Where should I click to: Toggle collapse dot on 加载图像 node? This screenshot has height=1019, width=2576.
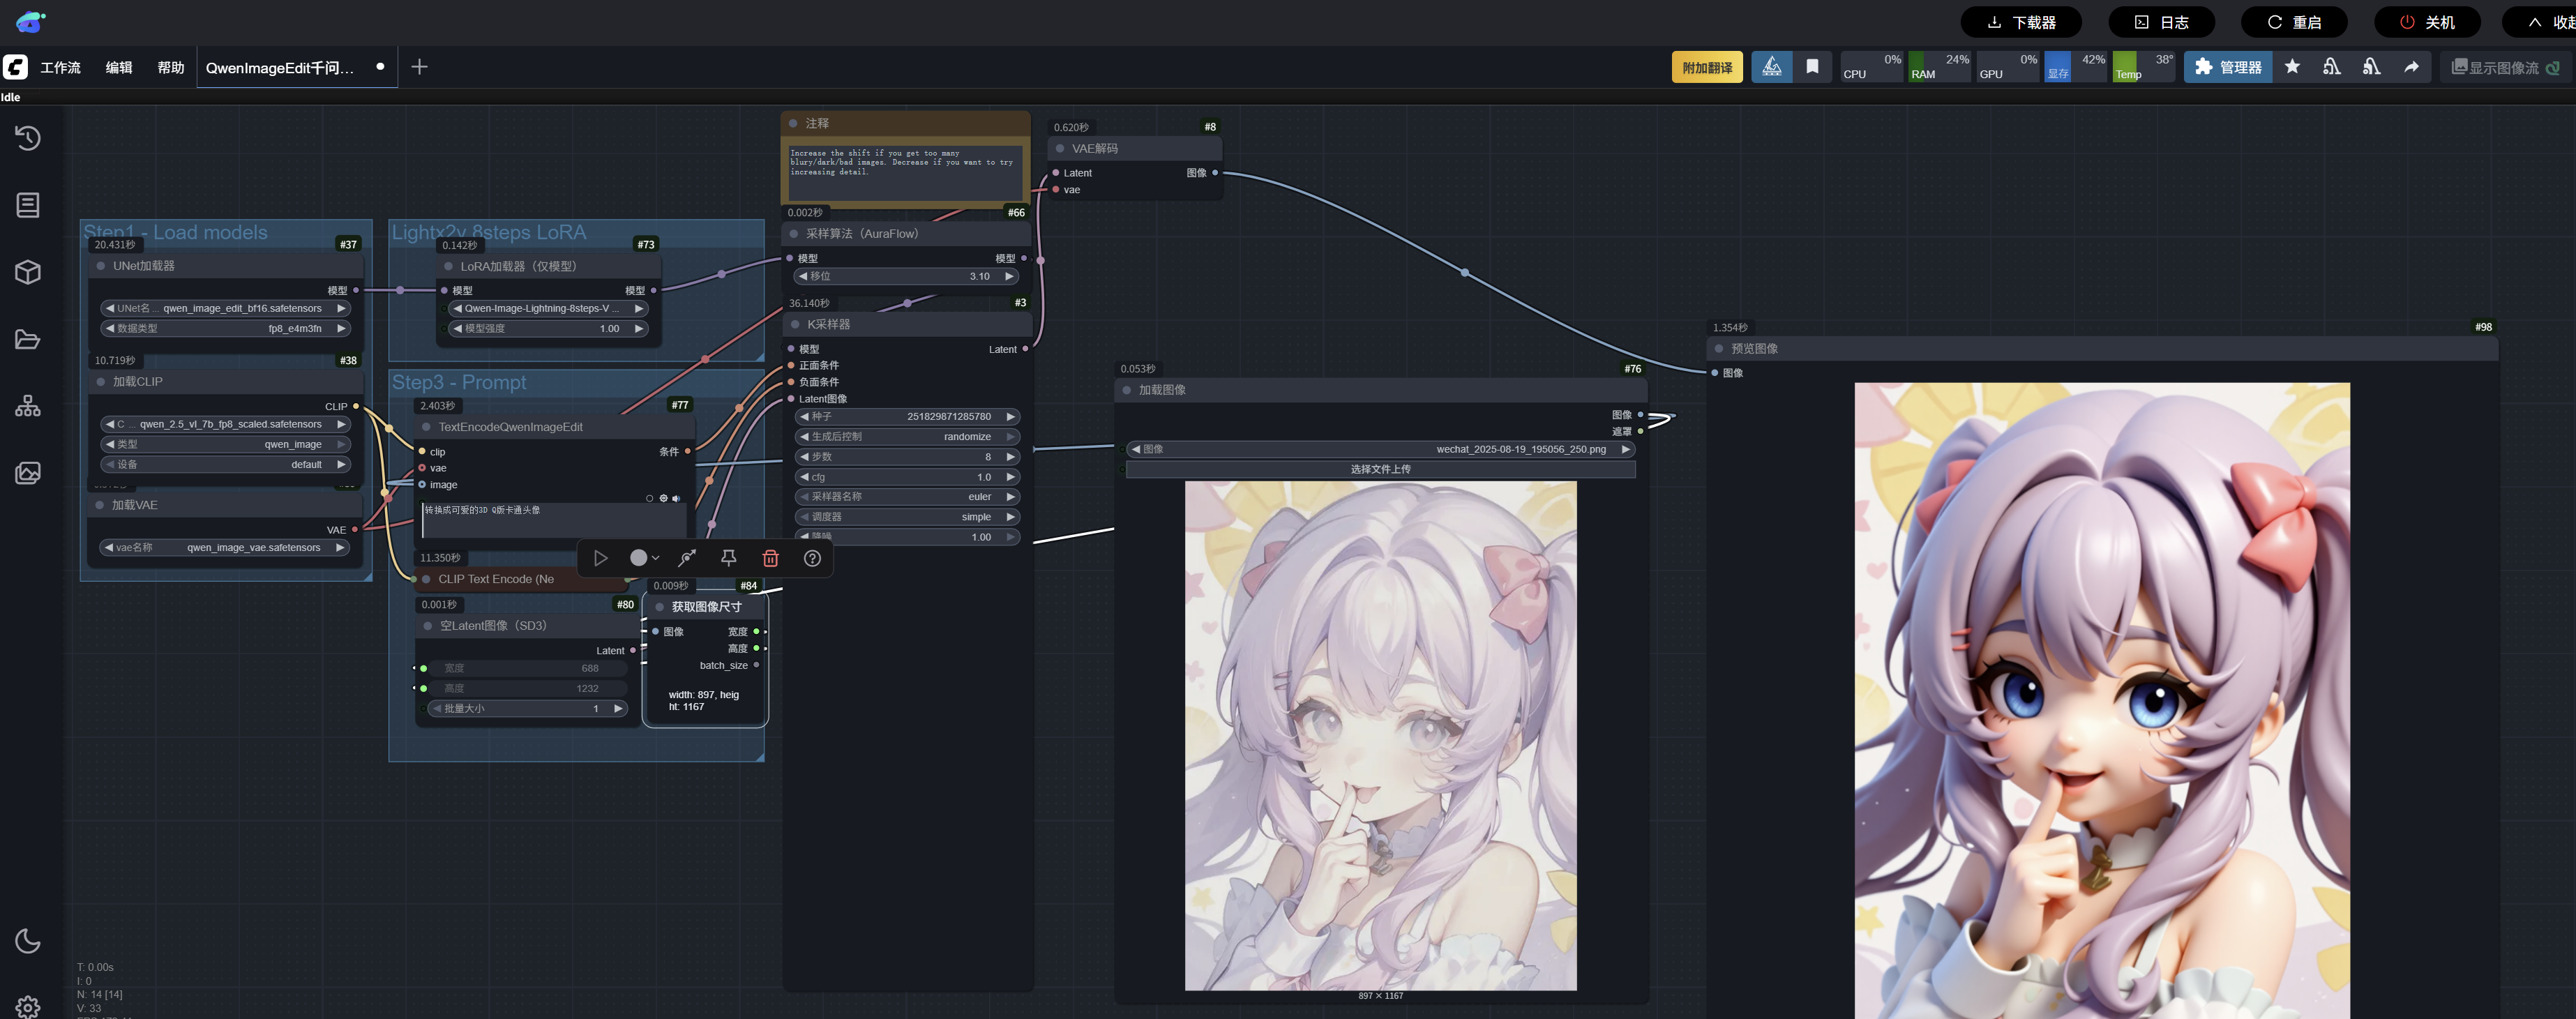click(1127, 390)
